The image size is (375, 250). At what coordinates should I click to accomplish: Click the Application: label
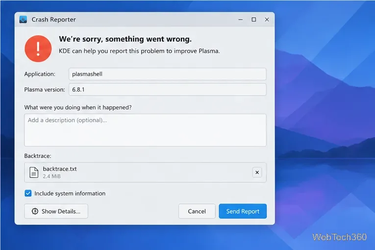pyautogui.click(x=40, y=74)
